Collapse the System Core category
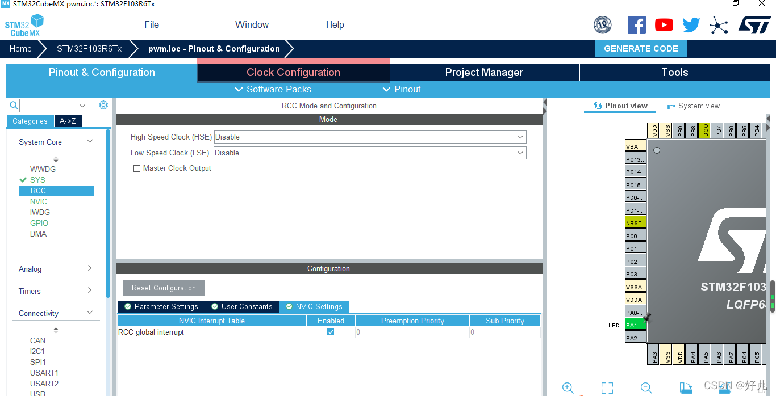The image size is (776, 396). tap(90, 141)
